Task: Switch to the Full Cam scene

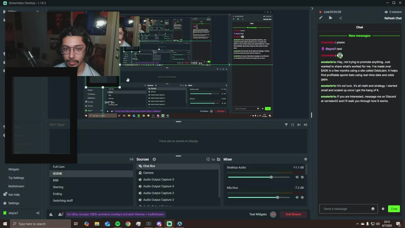Action: coord(91,167)
